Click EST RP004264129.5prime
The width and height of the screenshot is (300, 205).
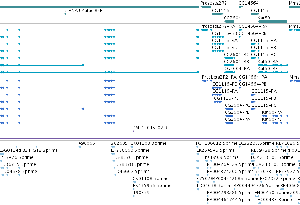pyautogui.click(x=230, y=164)
